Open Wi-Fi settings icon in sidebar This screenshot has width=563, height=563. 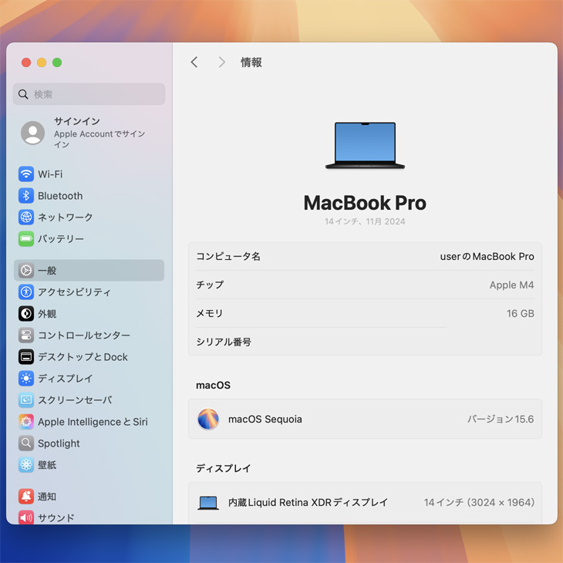(x=26, y=174)
